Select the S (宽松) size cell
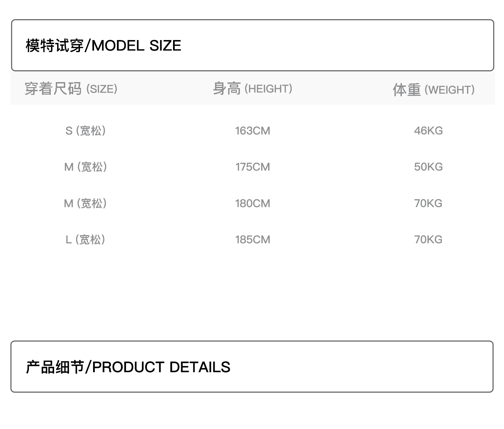 pyautogui.click(x=86, y=131)
